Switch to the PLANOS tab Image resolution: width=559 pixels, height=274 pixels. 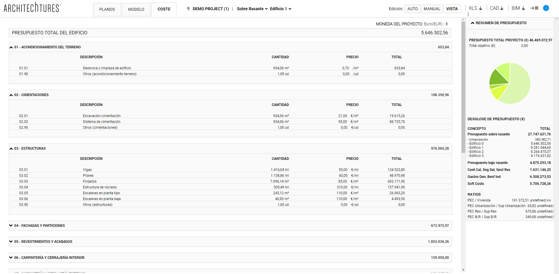click(107, 9)
